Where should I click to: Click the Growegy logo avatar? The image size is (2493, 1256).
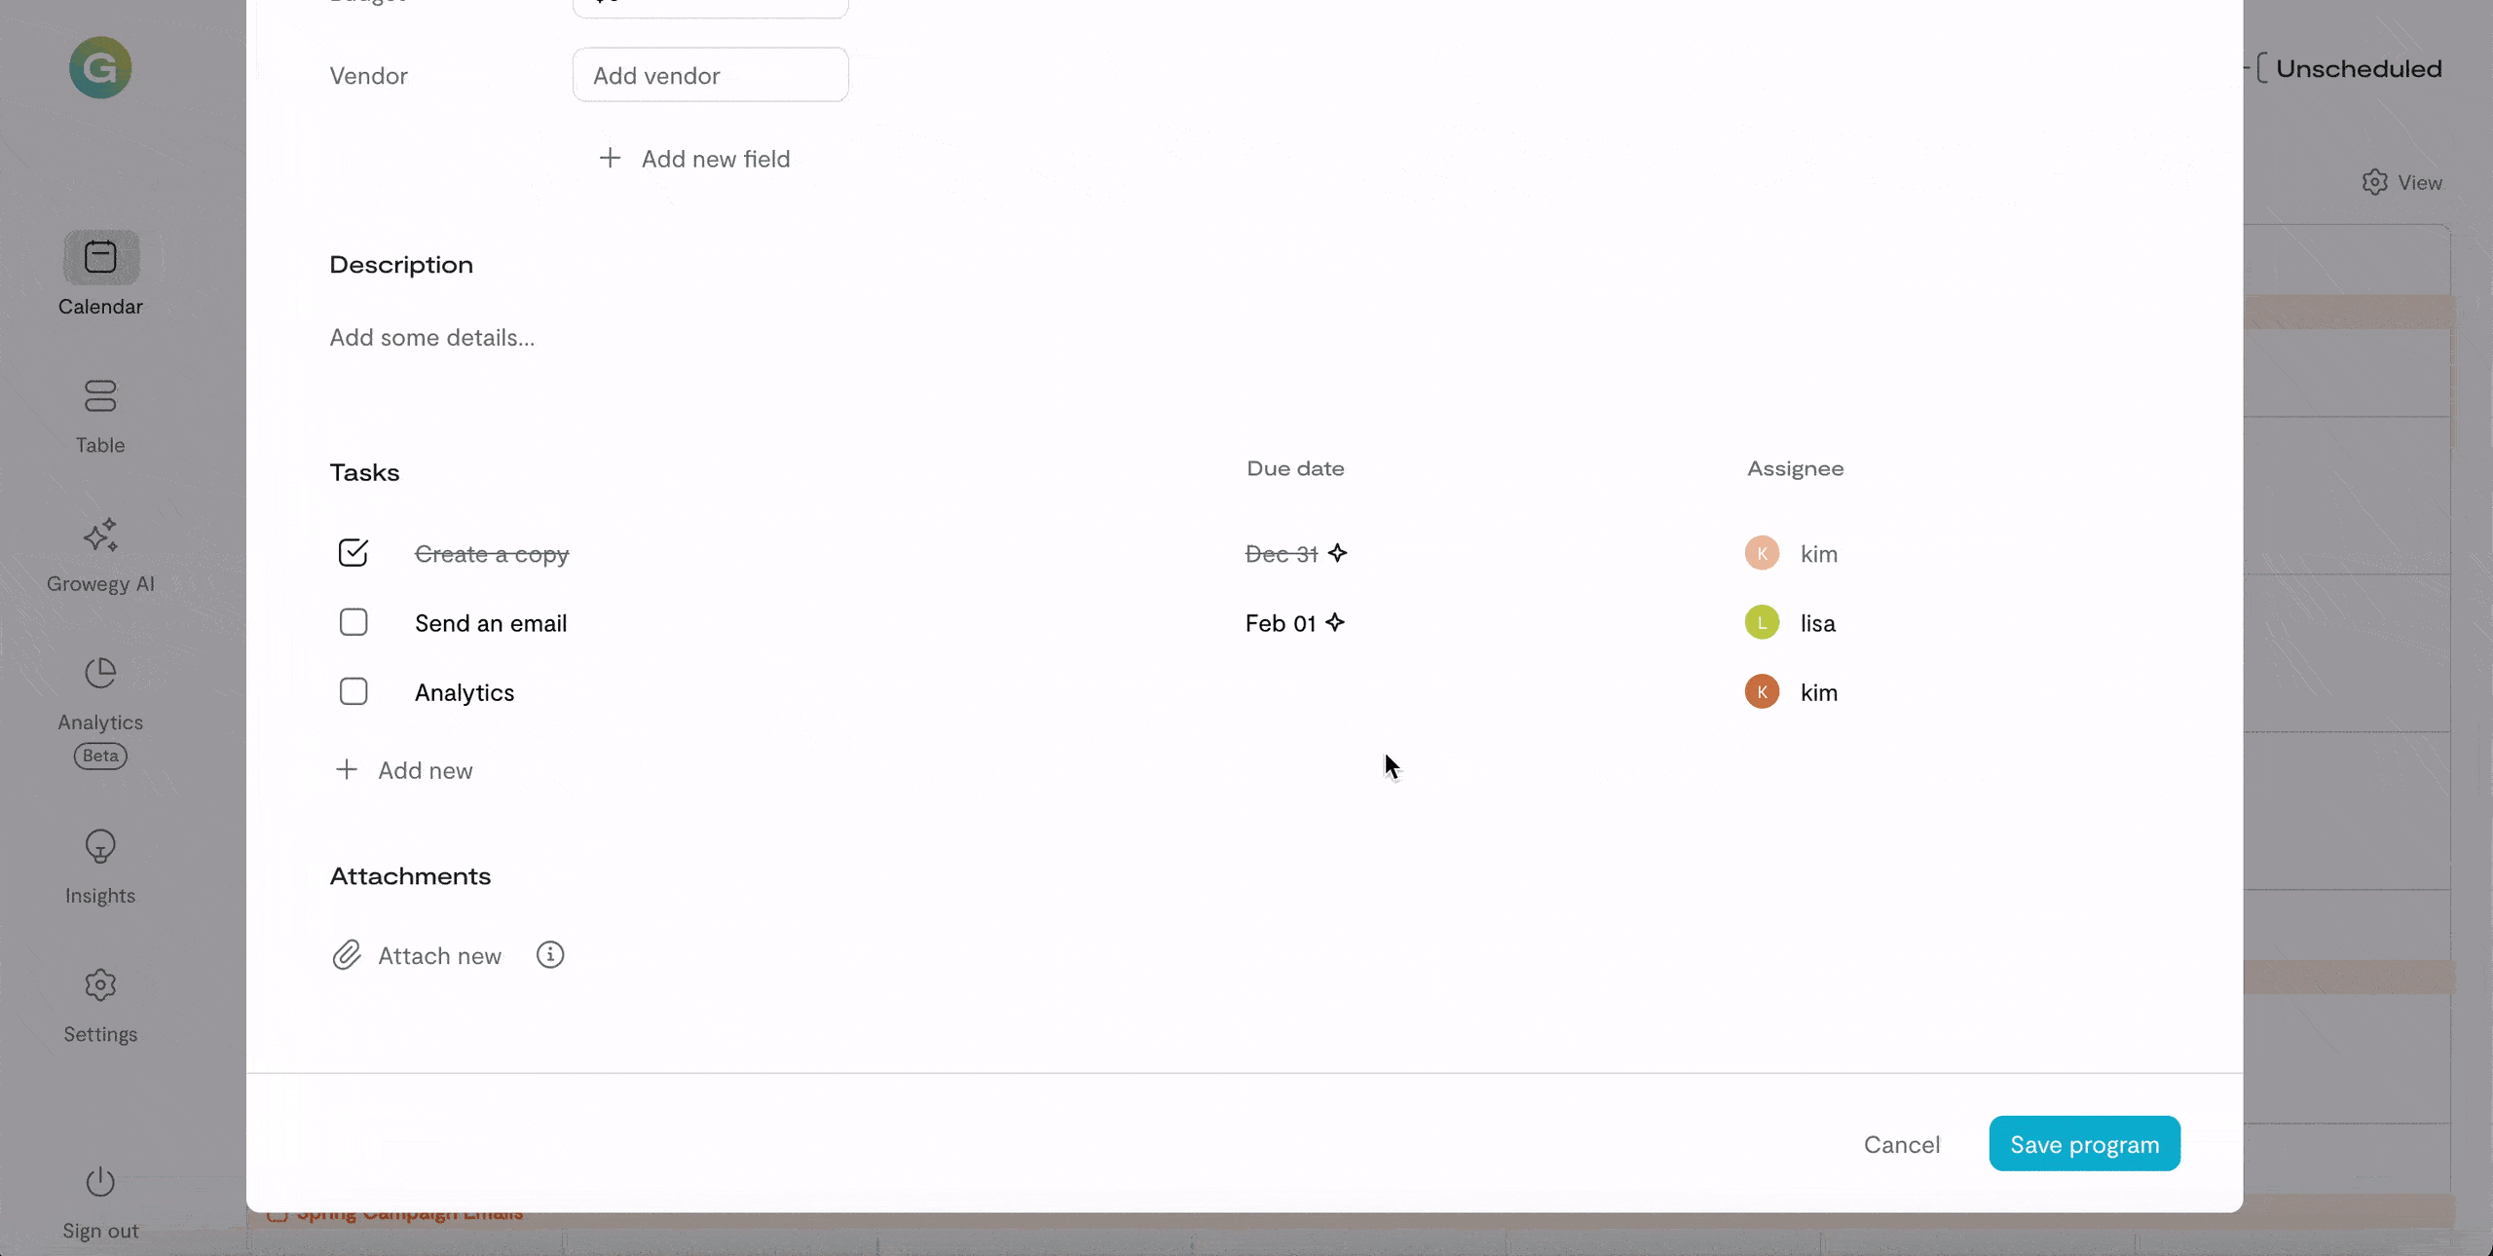coord(100,68)
